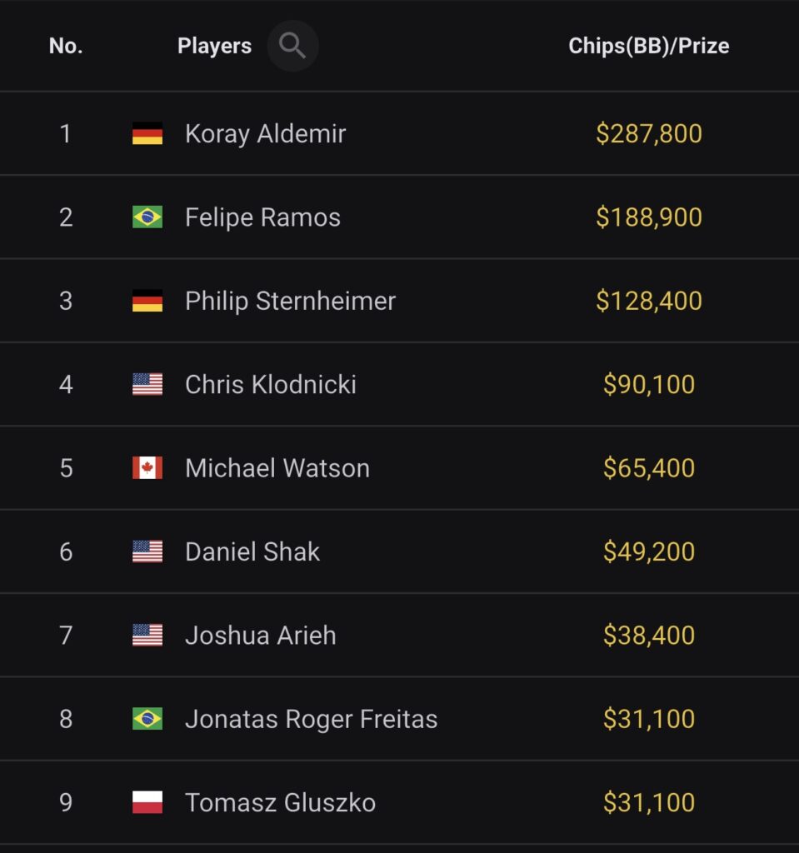Click the German flag beside Koray Aldemir
The height and width of the screenshot is (853, 799).
tap(147, 133)
